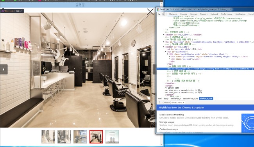Close the slideshow with the X icon
This screenshot has height=147, width=254.
coord(150,12)
